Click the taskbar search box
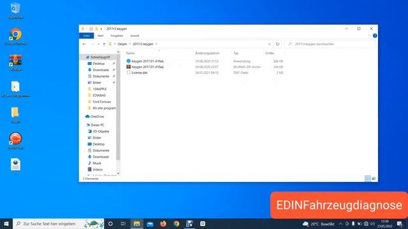This screenshot has height=229, width=408. coord(58,223)
